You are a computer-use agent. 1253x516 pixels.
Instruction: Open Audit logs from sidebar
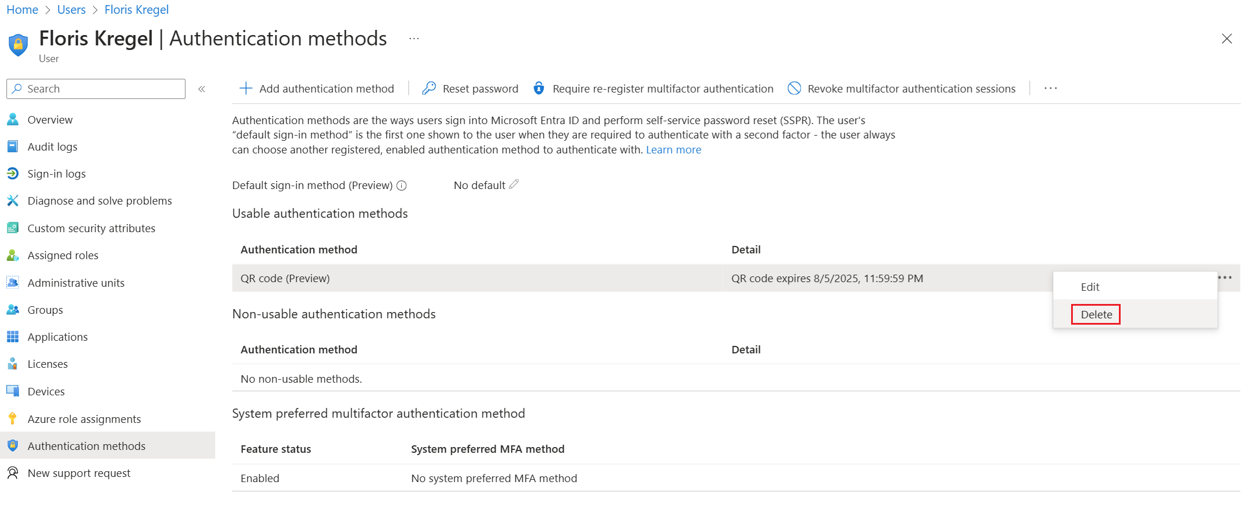click(52, 147)
